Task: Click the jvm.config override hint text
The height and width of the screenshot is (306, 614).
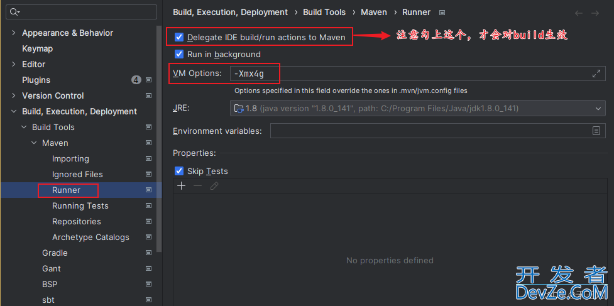Action: (x=351, y=90)
